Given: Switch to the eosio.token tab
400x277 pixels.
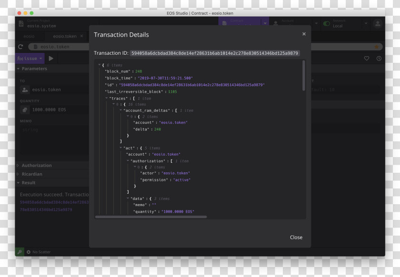Looking at the screenshot, I should pos(65,36).
